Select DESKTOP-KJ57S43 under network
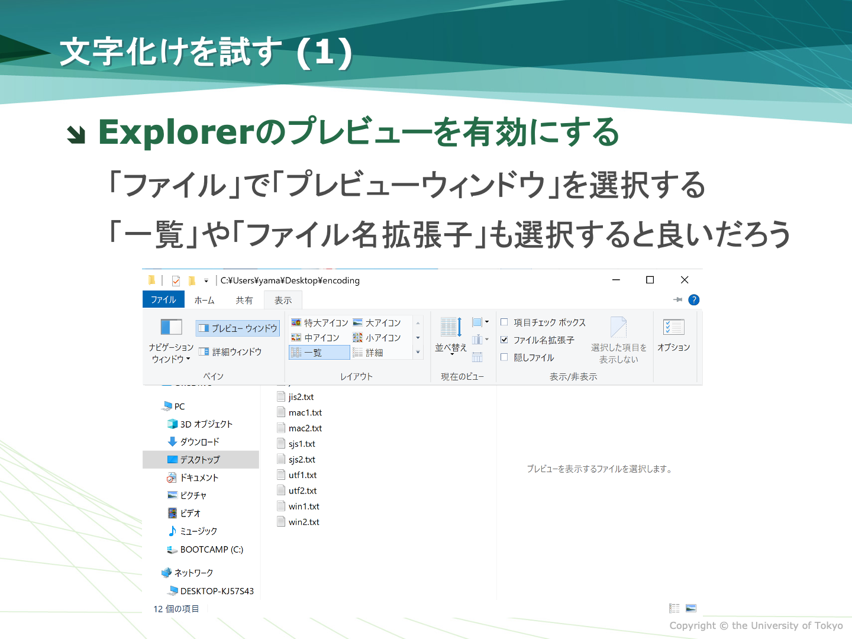 click(x=211, y=591)
